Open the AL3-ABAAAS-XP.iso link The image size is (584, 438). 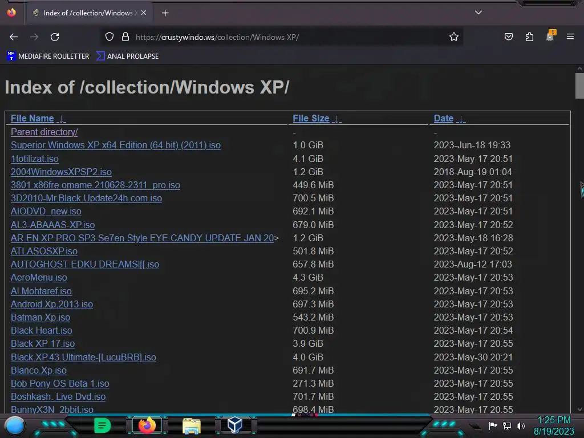(x=52, y=225)
